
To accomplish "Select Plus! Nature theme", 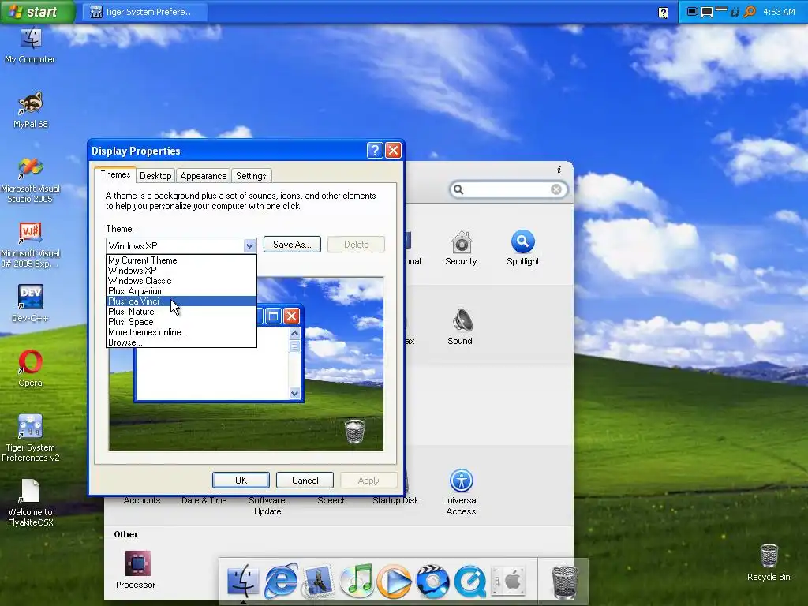I will point(181,312).
